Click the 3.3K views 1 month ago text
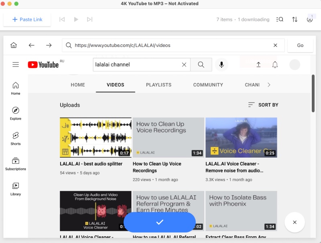The height and width of the screenshot is (243, 321). click(229, 180)
